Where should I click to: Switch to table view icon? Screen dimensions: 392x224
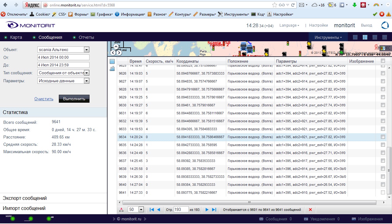[x=112, y=61]
